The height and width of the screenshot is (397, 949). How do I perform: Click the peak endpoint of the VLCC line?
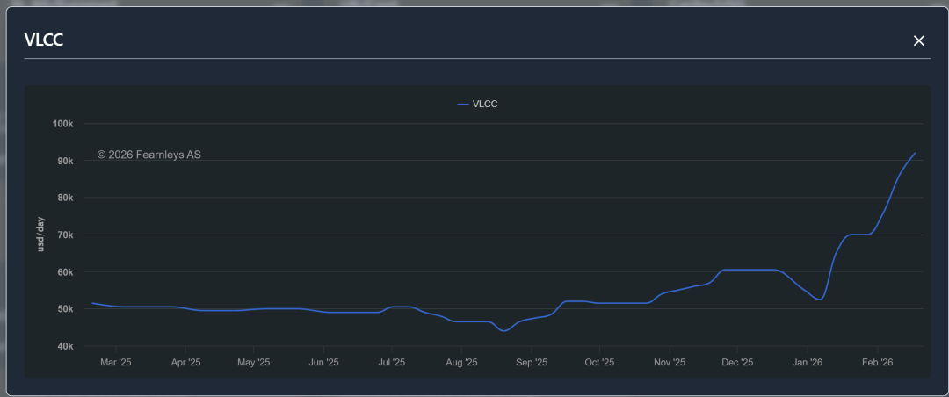coord(915,154)
